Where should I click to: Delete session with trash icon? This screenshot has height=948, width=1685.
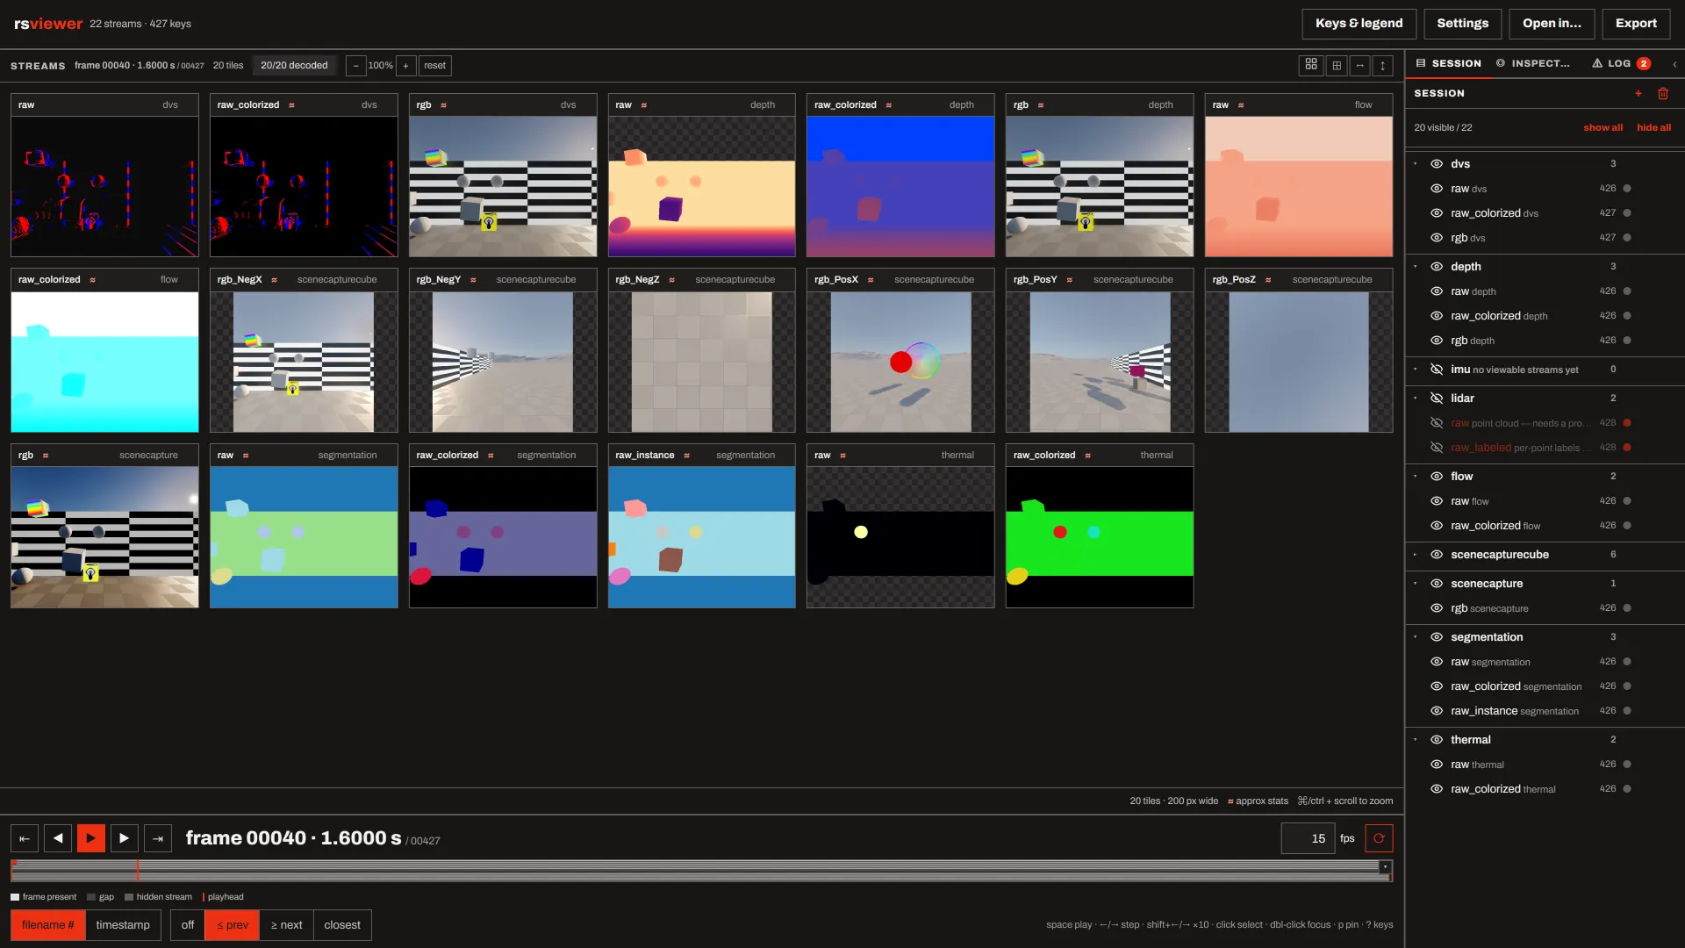[x=1663, y=93]
